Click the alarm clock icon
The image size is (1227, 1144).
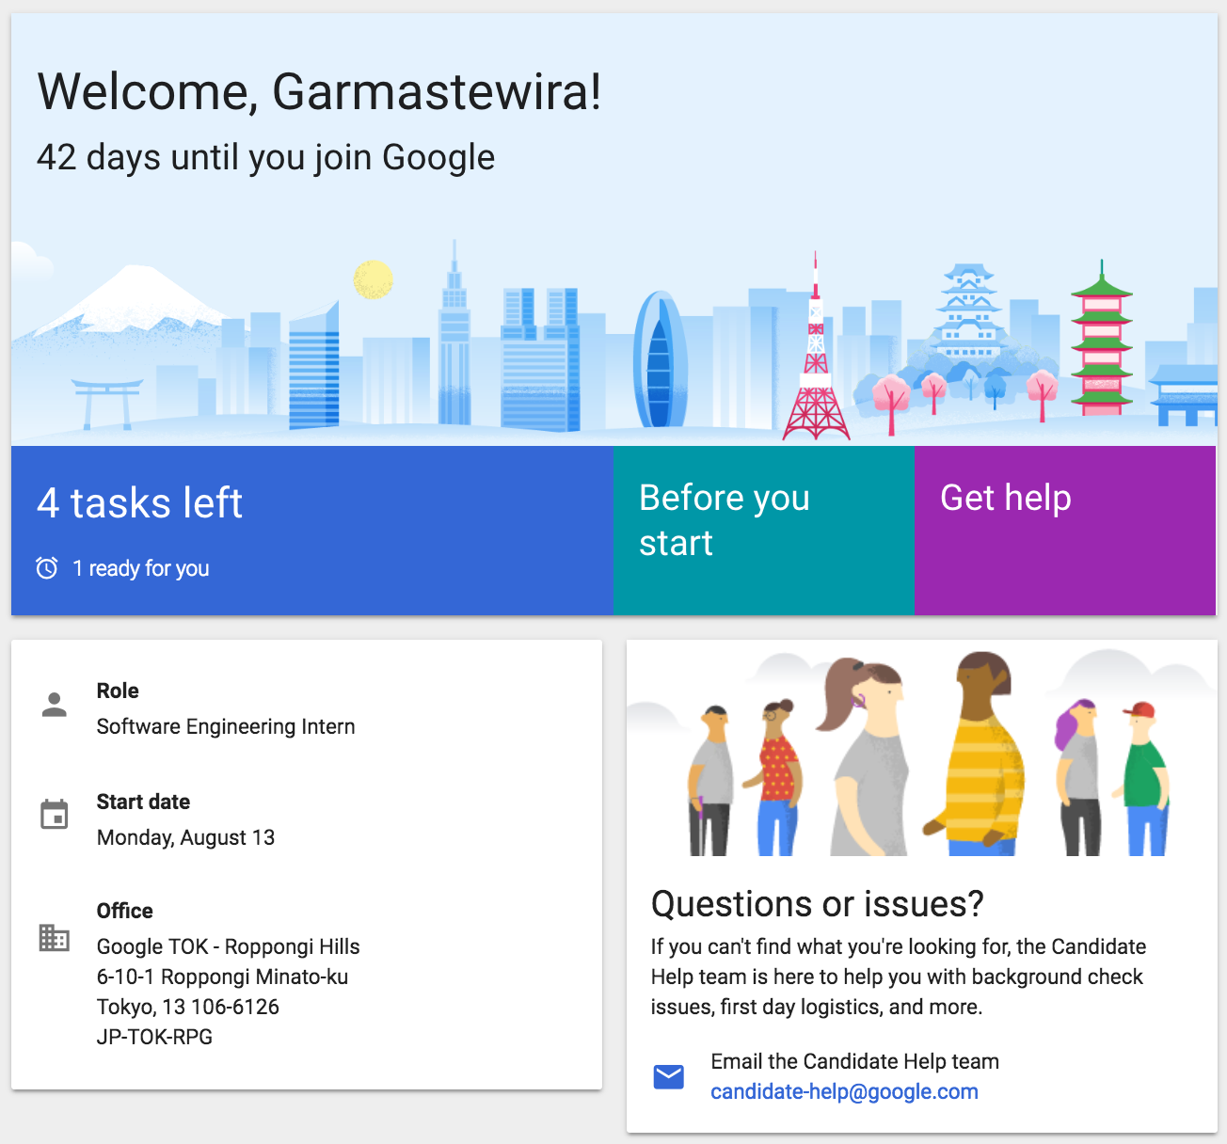[x=47, y=567]
